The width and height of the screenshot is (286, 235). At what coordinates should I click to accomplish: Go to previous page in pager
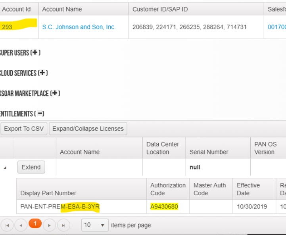[x=21, y=225]
